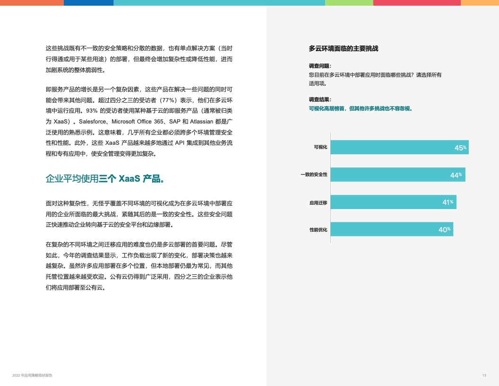Click the 调查问题 label
499x386 pixels.
320,66
